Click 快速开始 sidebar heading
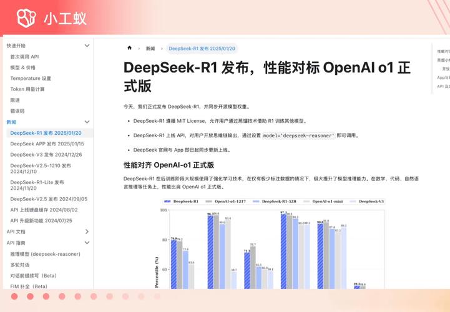 coord(16,46)
